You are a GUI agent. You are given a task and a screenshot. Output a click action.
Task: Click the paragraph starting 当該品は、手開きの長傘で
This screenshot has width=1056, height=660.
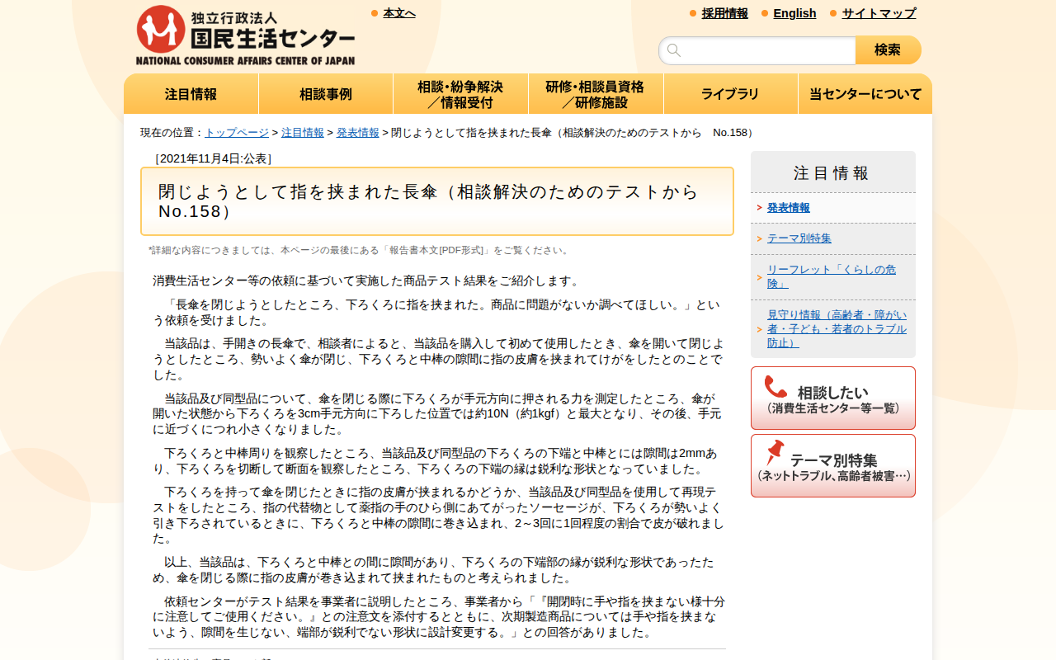[x=439, y=359]
